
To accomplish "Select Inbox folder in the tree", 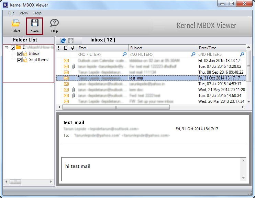I will 34,53.
